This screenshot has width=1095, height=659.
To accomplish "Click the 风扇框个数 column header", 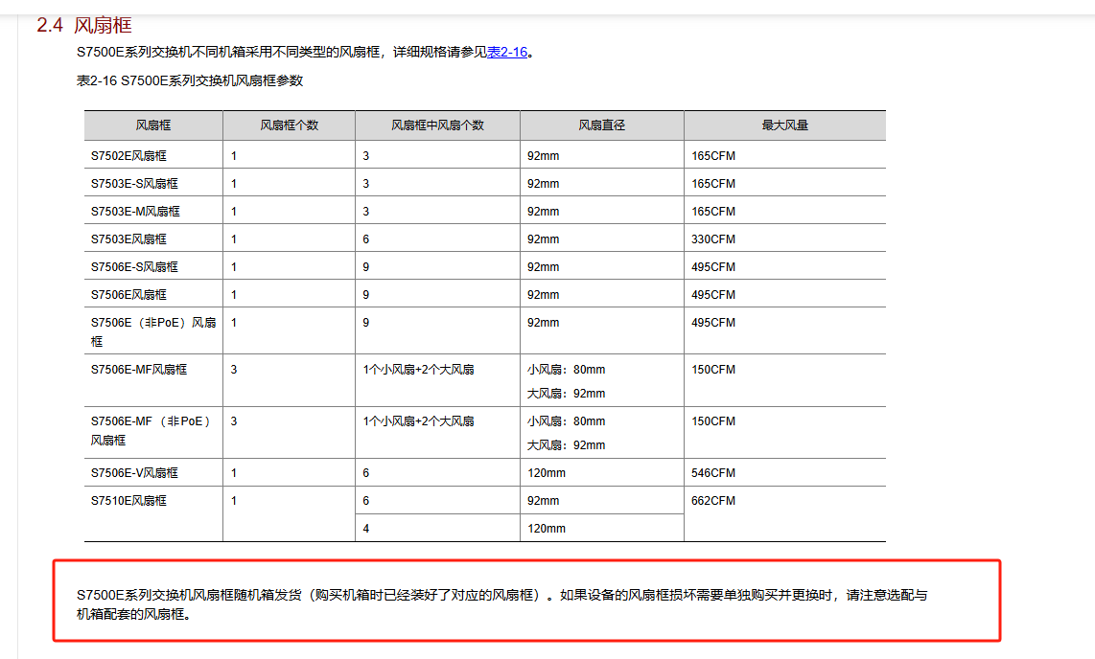I will [x=290, y=125].
